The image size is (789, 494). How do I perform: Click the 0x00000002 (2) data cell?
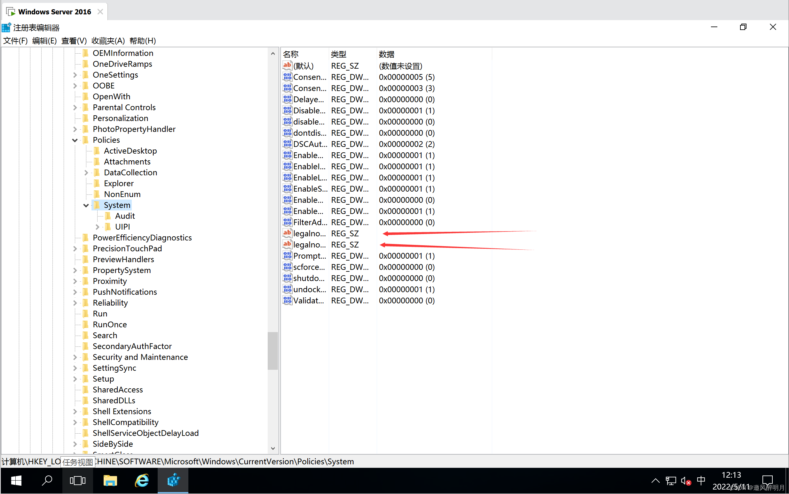tap(406, 144)
